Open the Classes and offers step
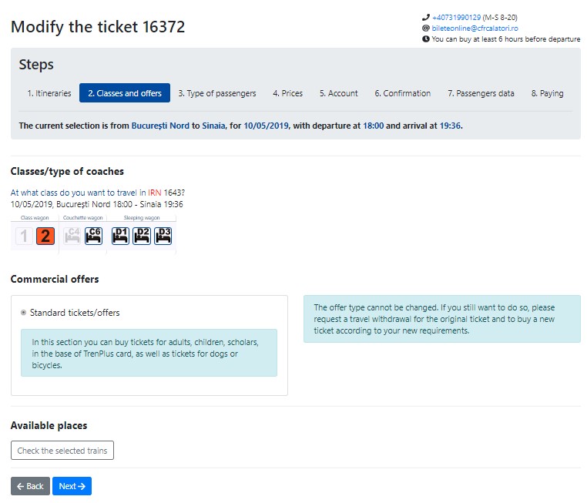The image size is (587, 503). 125,93
